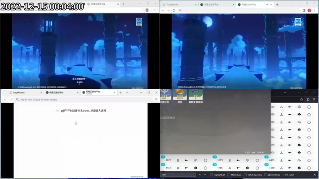Close the find bar
This screenshot has width=319, height=179.
click(315, 175)
